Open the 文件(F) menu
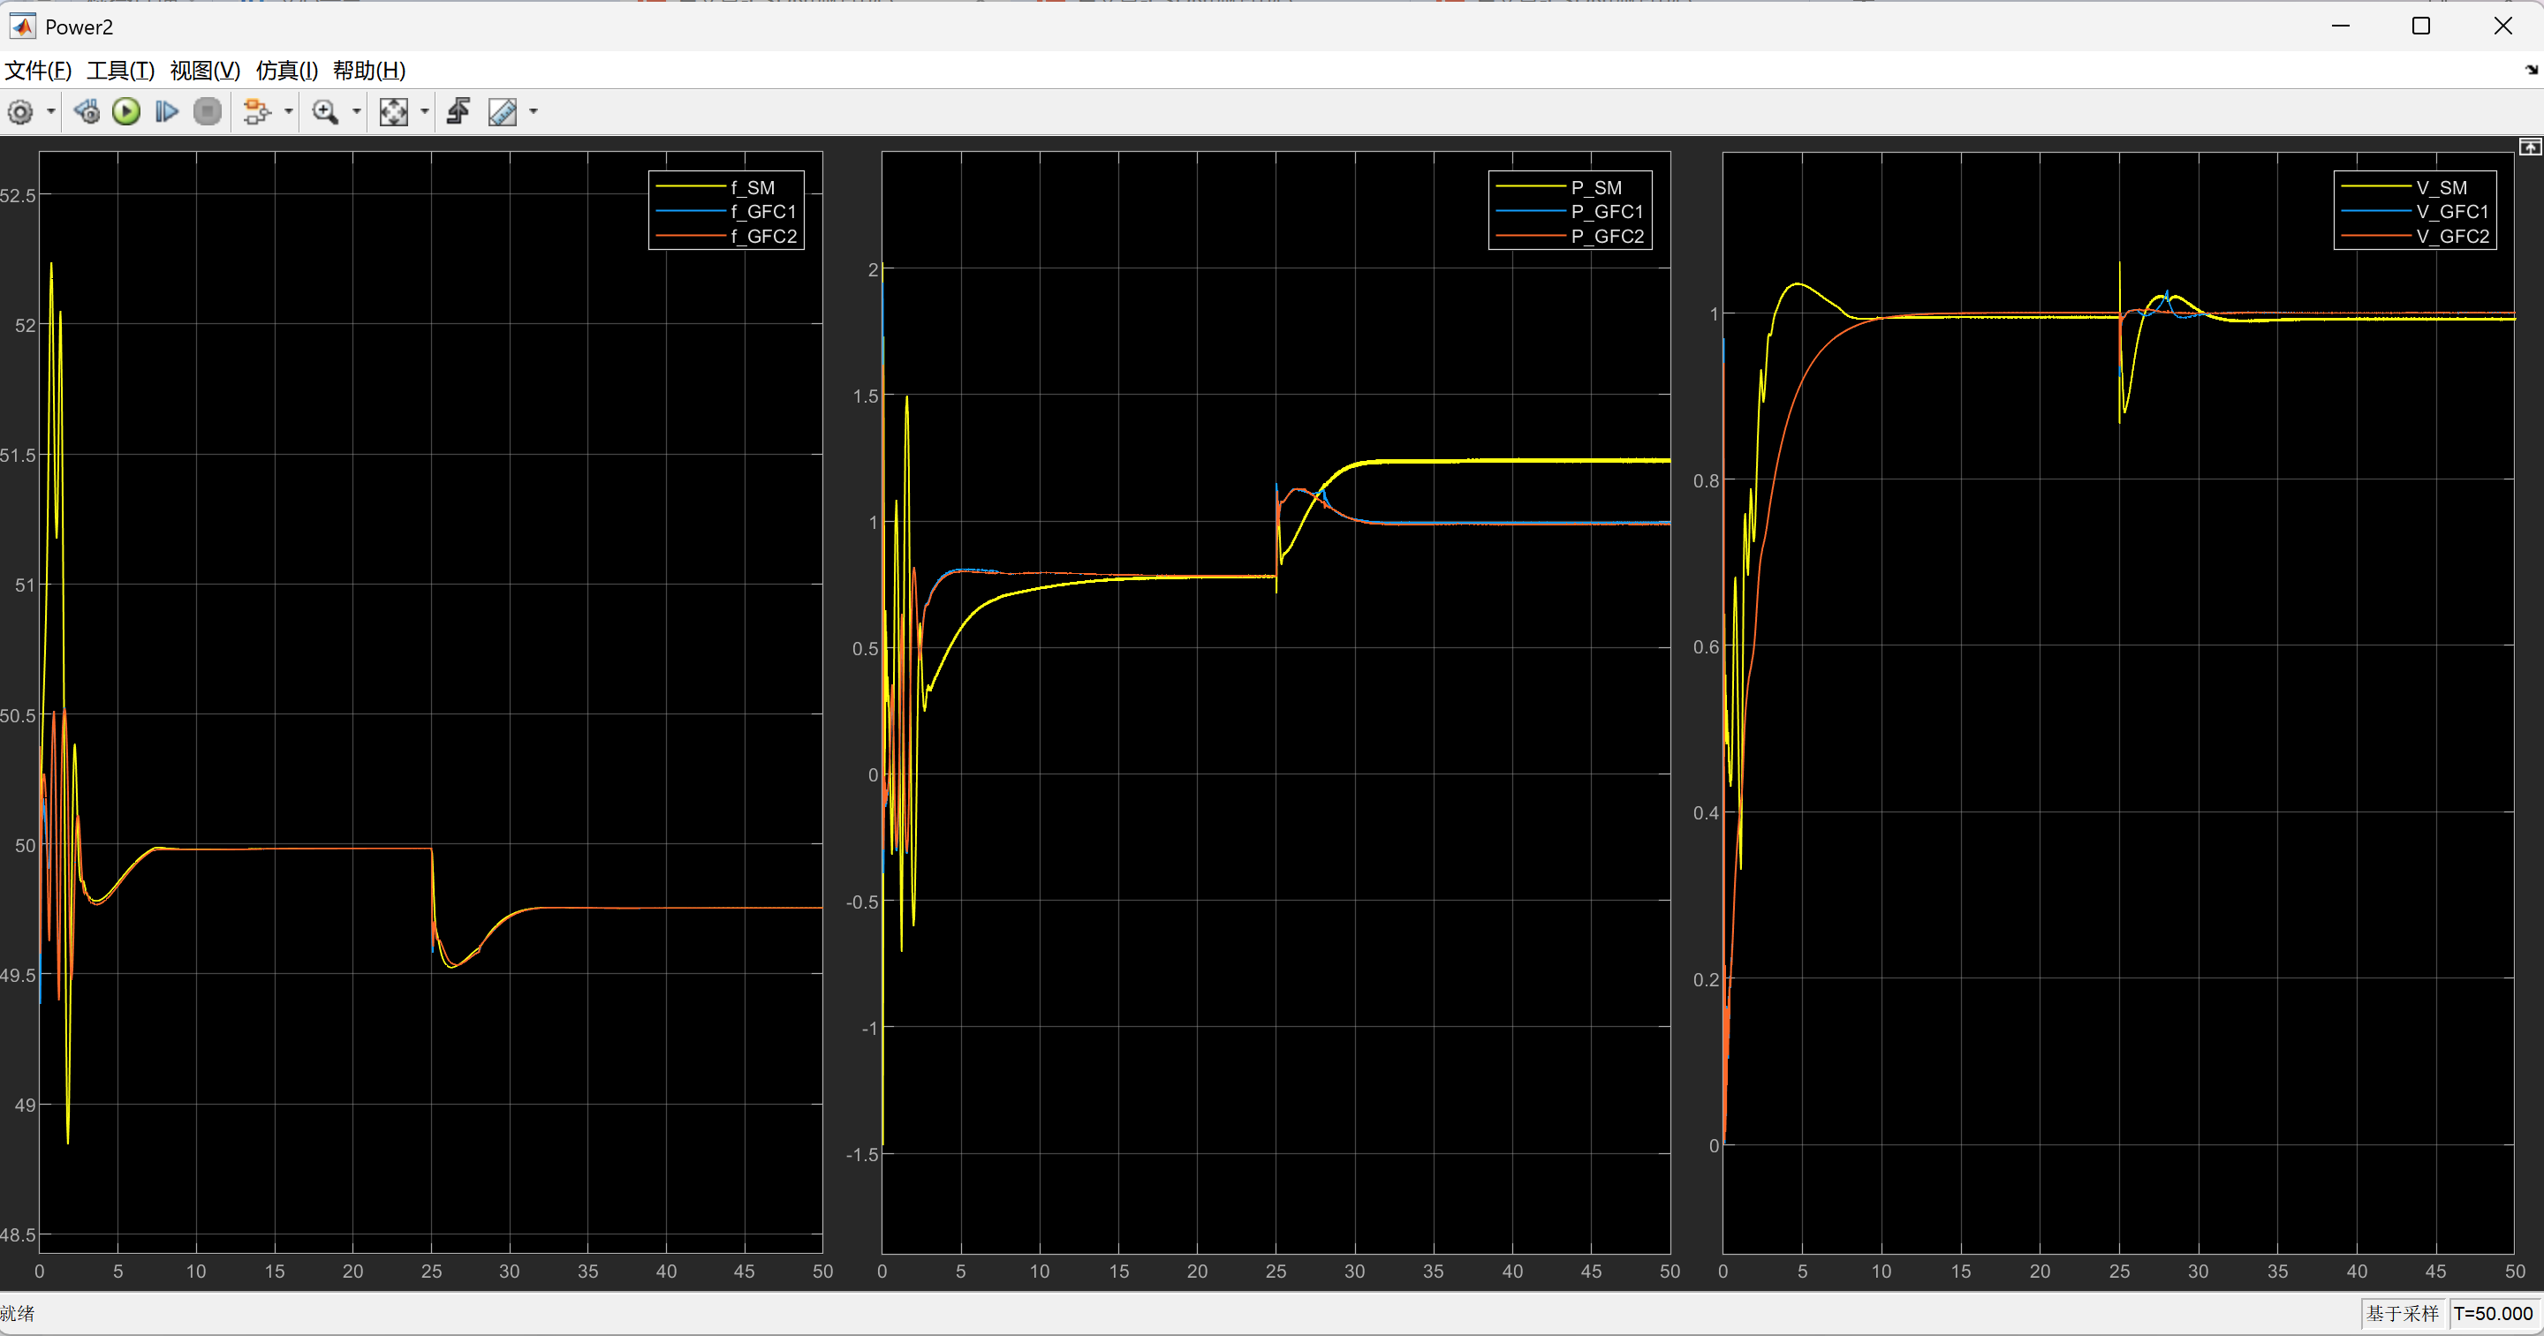This screenshot has height=1336, width=2544. [x=37, y=72]
